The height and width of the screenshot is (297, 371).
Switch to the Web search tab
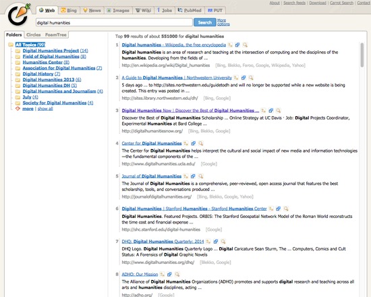[x=47, y=10]
